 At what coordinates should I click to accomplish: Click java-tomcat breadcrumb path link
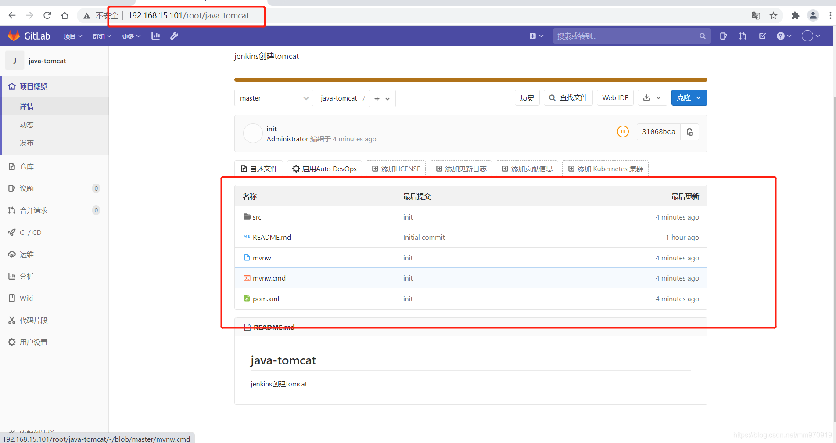point(339,98)
